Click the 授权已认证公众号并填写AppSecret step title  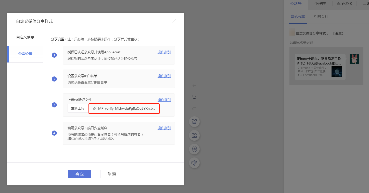94,52
